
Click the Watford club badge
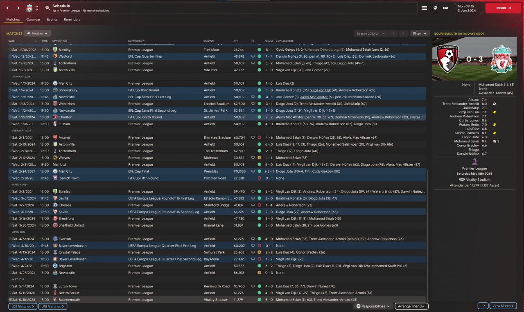point(55,56)
